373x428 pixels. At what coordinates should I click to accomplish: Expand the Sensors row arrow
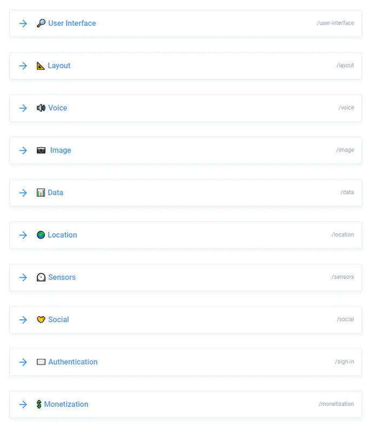tap(23, 277)
